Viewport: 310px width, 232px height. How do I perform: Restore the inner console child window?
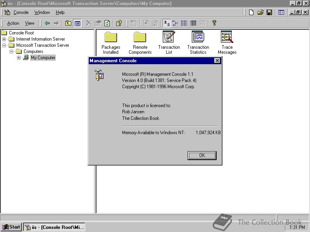(x=298, y=12)
